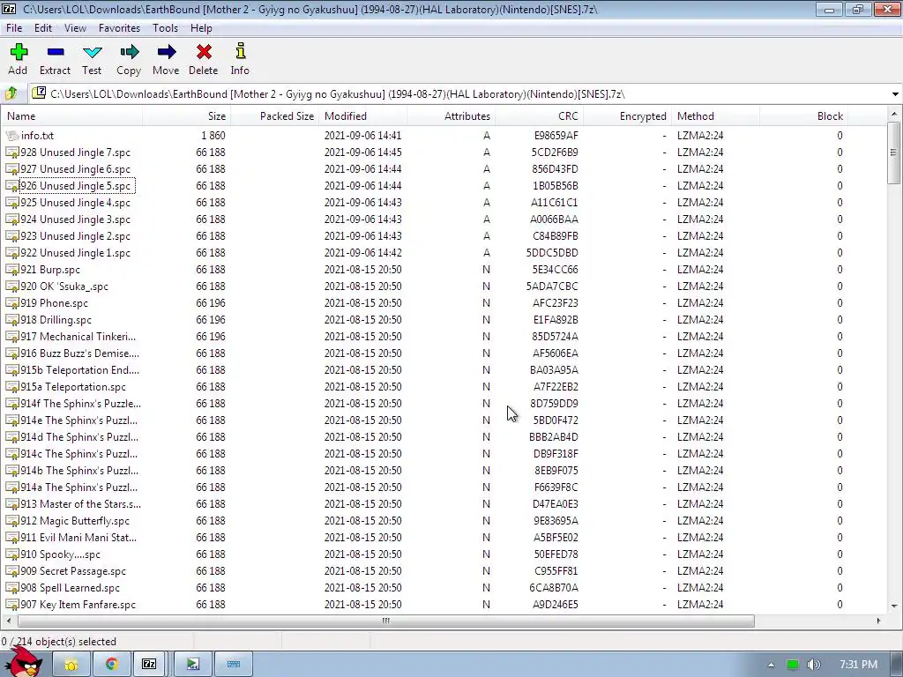Click the icon of 912 Magic Butterfly.spc
The height and width of the screenshot is (677, 903).
[12, 520]
